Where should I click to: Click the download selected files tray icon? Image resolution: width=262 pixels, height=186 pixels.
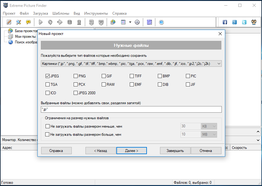pos(101,22)
